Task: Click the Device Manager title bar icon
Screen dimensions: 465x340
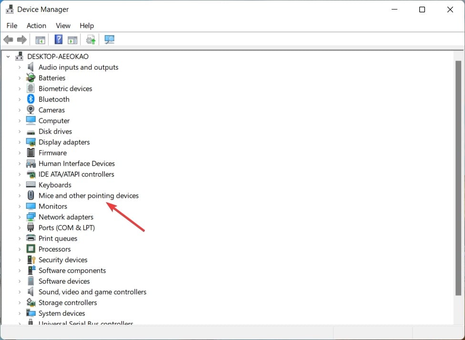Action: pos(10,9)
